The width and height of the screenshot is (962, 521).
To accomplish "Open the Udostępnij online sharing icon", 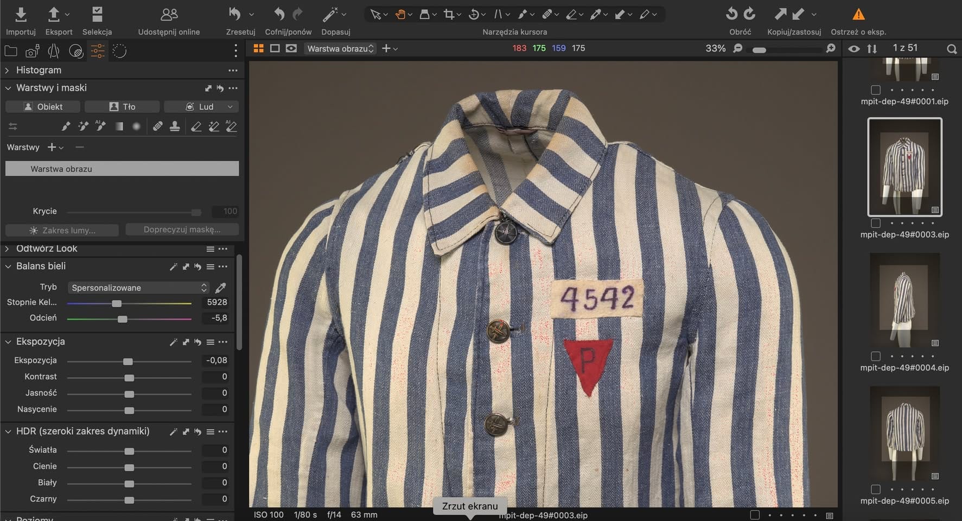I will coord(169,15).
